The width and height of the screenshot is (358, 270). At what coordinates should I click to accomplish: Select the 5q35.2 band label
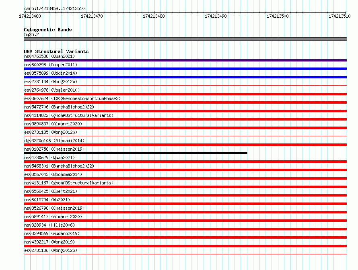(31, 35)
